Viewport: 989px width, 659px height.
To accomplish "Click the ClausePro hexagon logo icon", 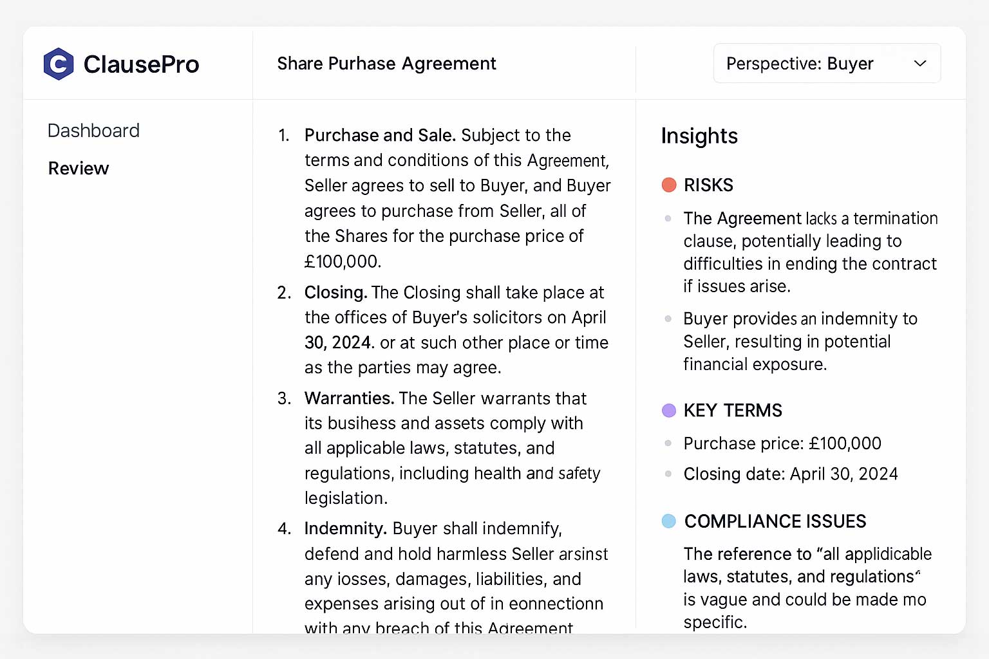I will [59, 63].
